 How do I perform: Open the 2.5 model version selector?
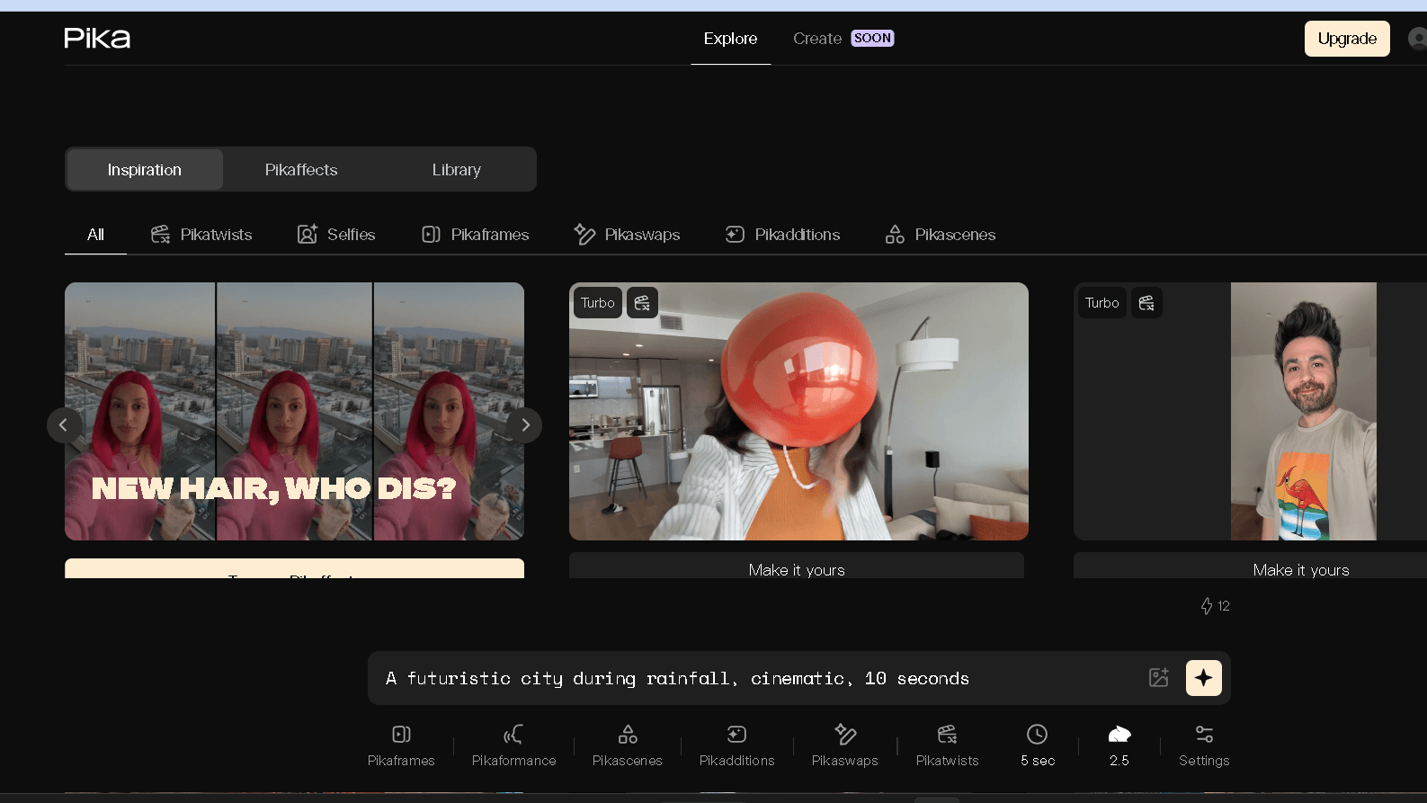click(1119, 746)
